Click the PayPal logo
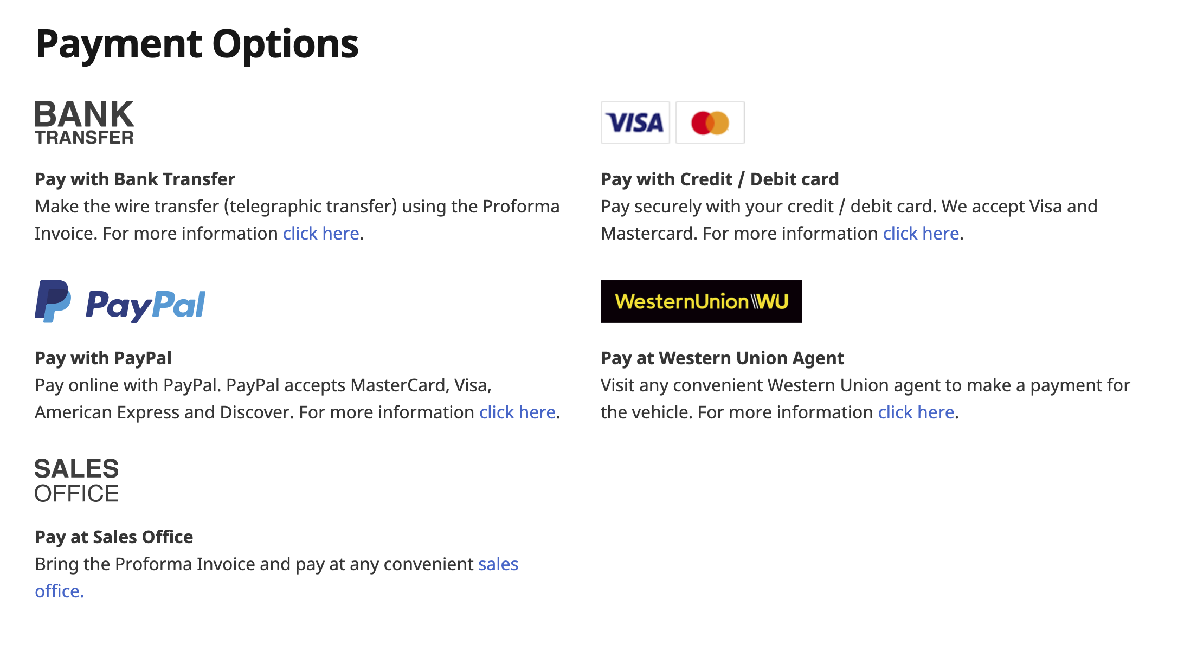Image resolution: width=1184 pixels, height=658 pixels. (x=120, y=301)
